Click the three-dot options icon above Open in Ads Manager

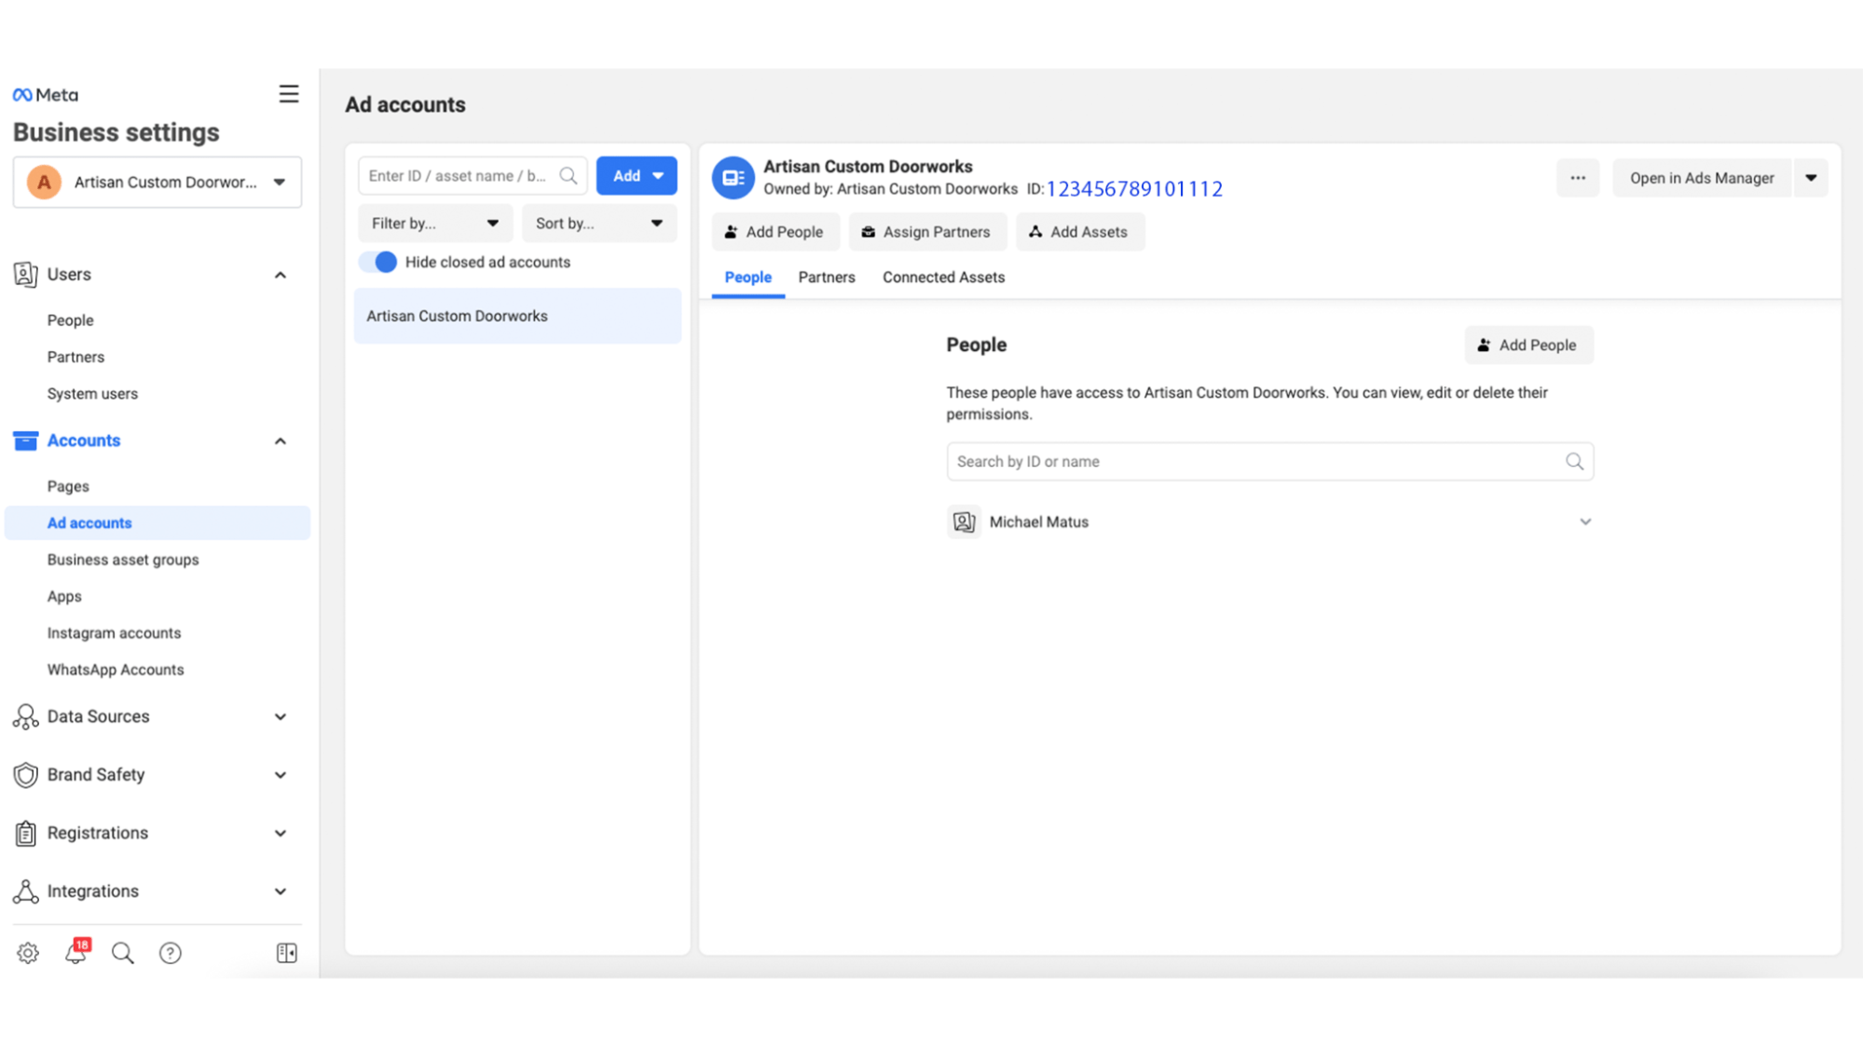[x=1577, y=178]
